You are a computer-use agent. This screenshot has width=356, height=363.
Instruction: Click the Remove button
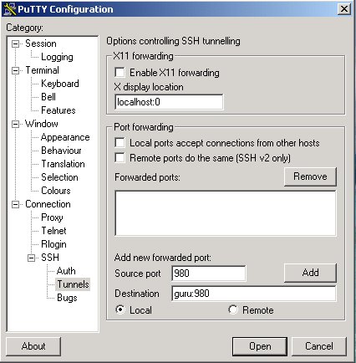coord(310,176)
